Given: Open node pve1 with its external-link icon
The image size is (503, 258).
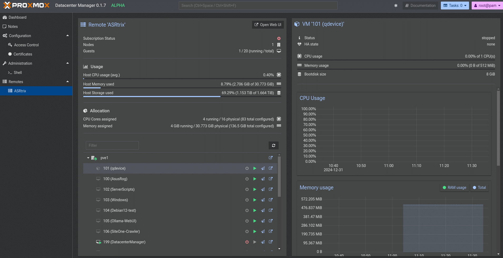Looking at the screenshot, I should (271, 158).
